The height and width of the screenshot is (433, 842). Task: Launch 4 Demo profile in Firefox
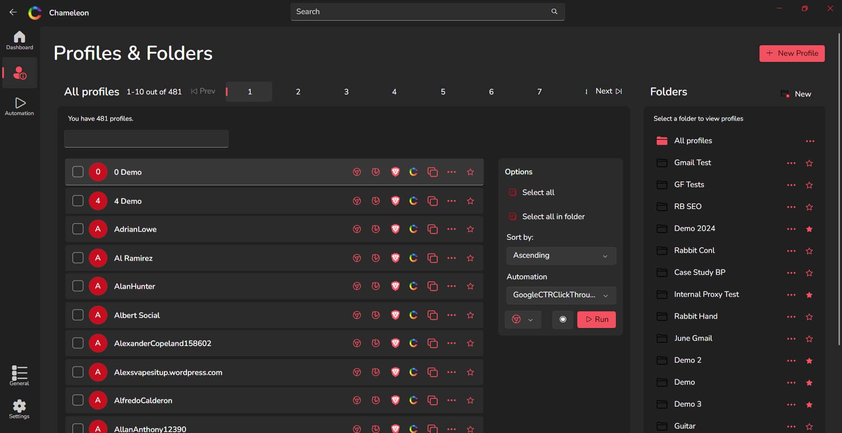pos(375,201)
